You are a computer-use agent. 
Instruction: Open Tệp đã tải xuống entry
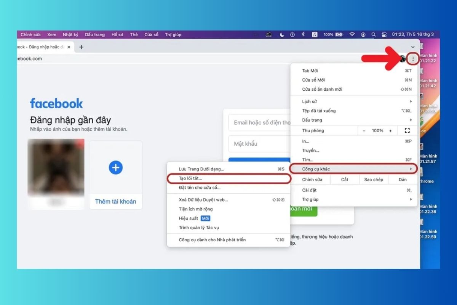(354, 111)
